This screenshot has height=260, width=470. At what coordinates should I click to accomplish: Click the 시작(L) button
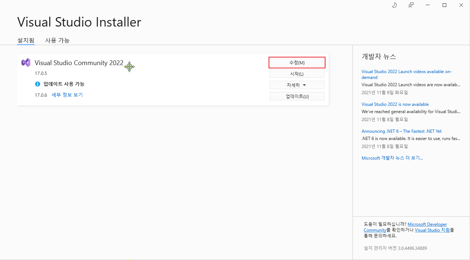pyautogui.click(x=297, y=74)
